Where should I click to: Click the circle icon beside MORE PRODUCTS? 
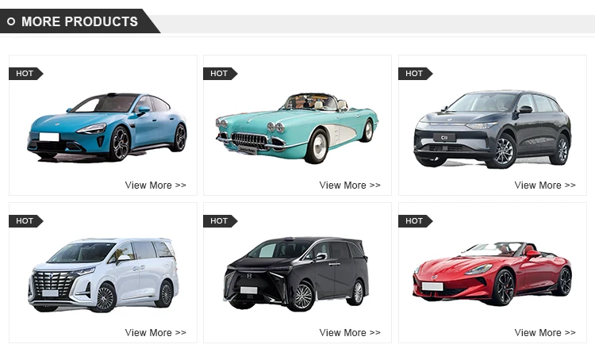click(11, 21)
